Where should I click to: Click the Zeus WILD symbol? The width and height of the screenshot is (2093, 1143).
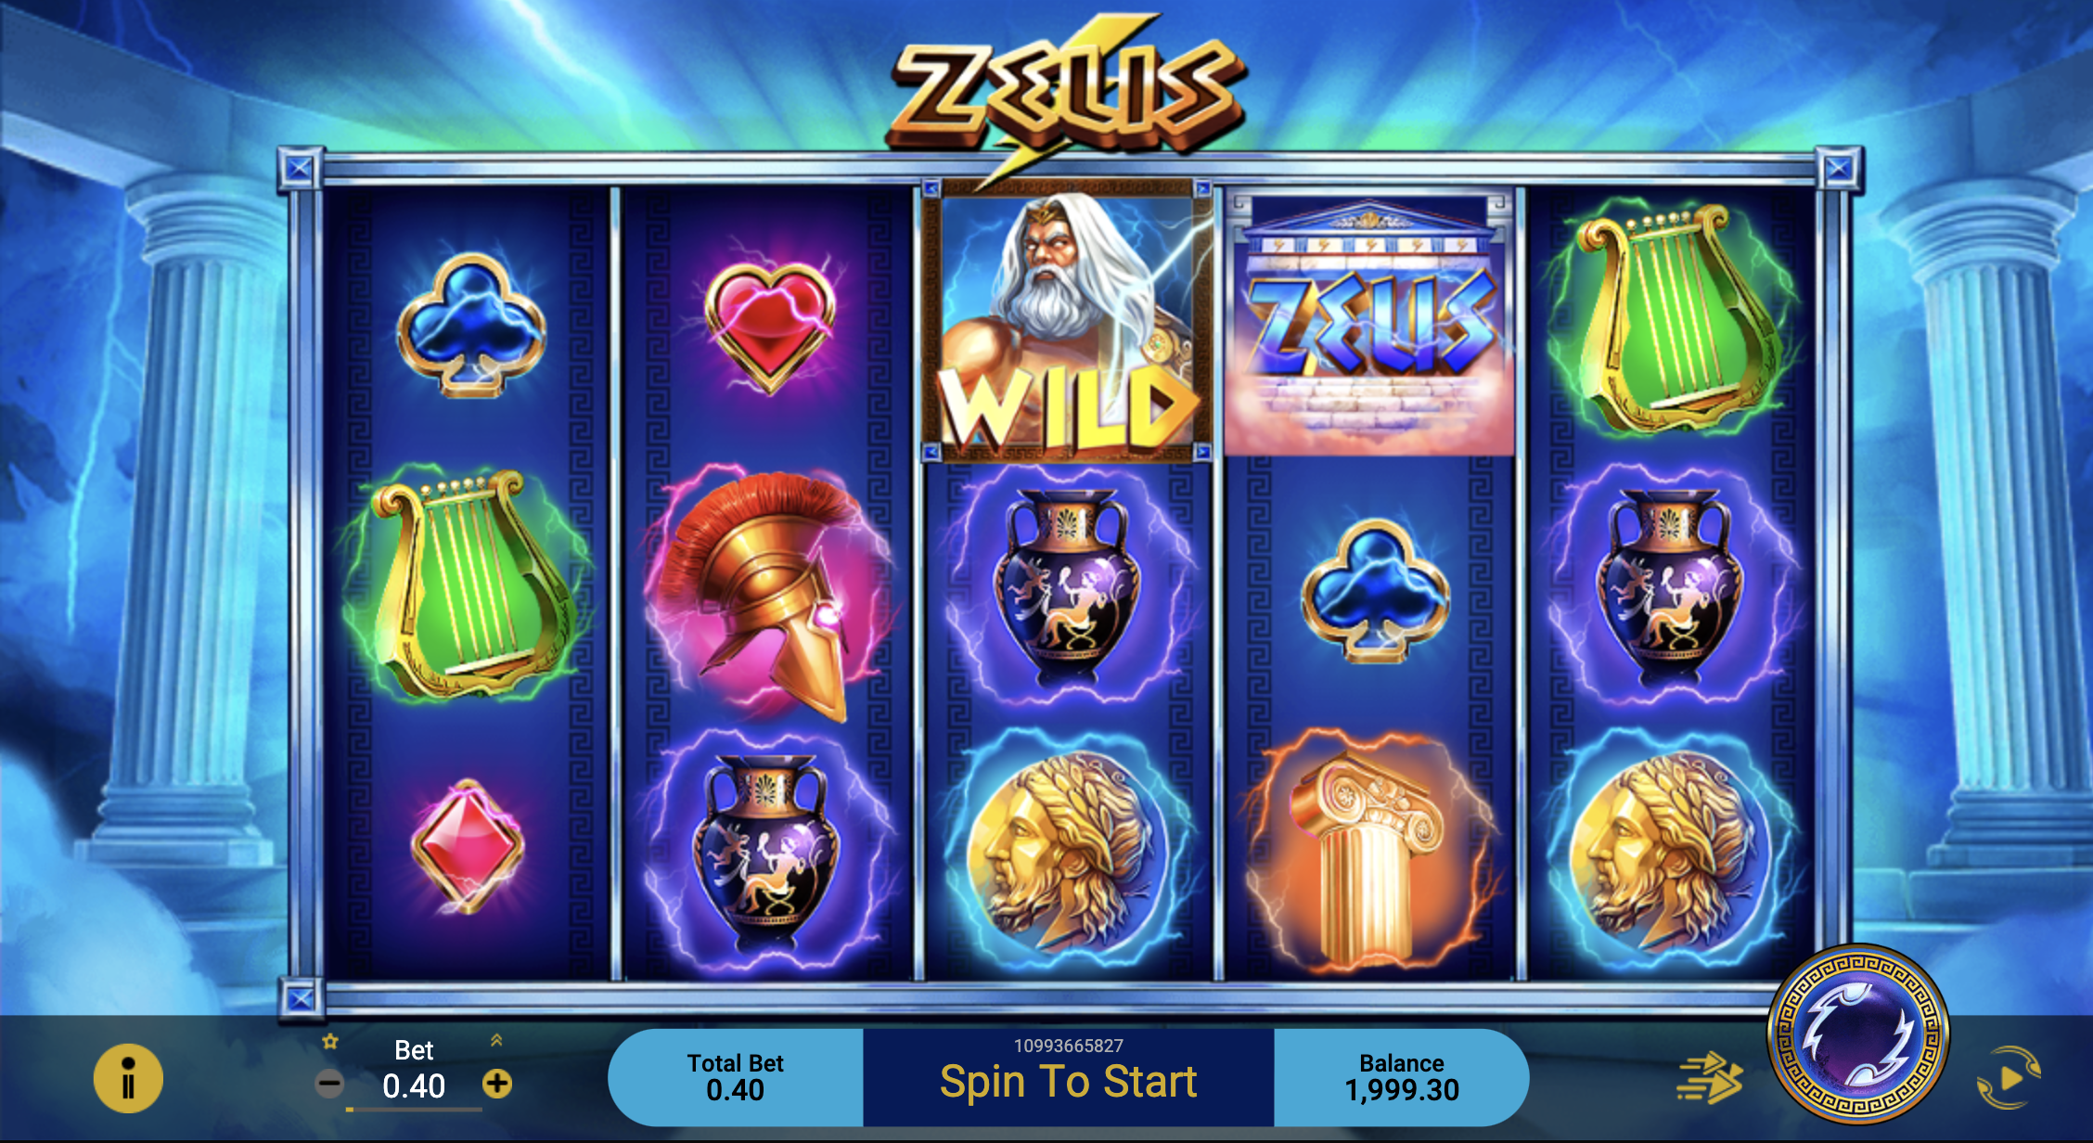(1068, 320)
